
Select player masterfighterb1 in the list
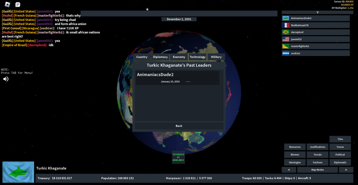(316, 46)
